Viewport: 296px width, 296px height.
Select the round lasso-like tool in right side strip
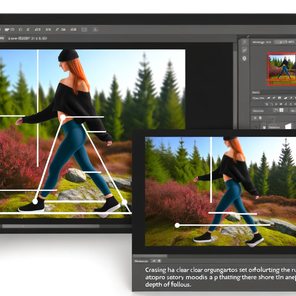(x=245, y=58)
